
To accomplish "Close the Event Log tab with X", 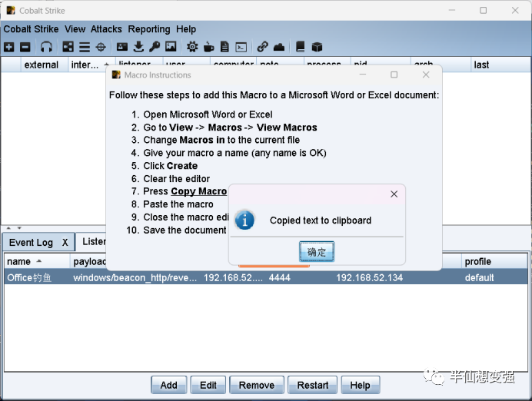I will pyautogui.click(x=65, y=243).
